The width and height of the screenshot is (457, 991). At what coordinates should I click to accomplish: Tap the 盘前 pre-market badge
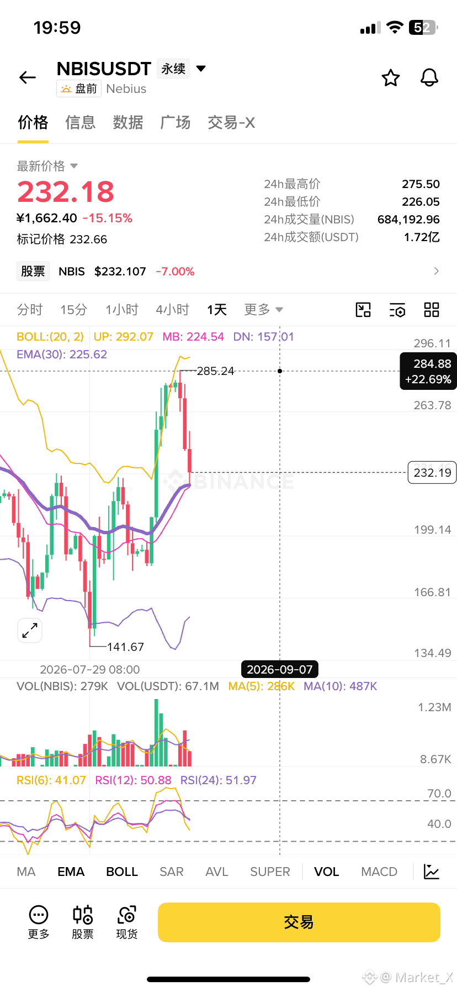pos(79,88)
